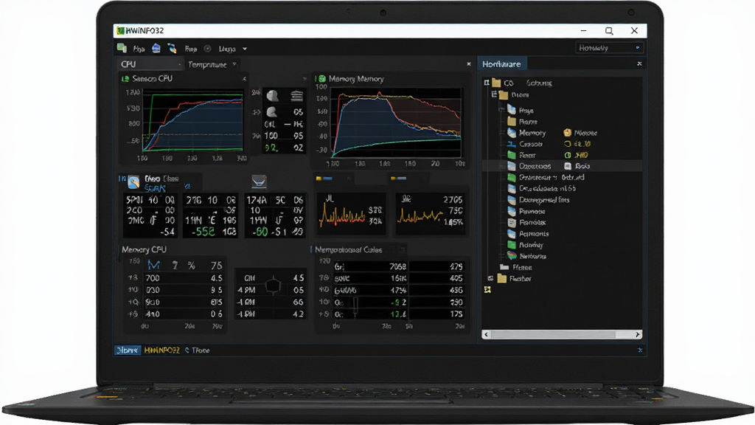This screenshot has height=425, width=755.
Task: Click the blue M icon in Memory CPU table
Action: (153, 265)
